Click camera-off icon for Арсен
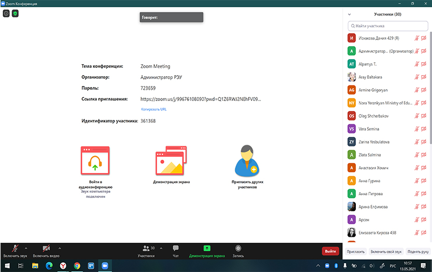 tap(424, 220)
